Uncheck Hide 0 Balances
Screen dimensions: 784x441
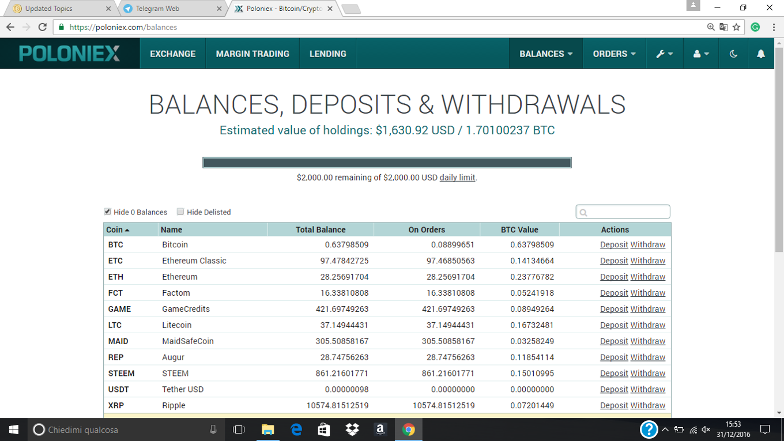(108, 212)
